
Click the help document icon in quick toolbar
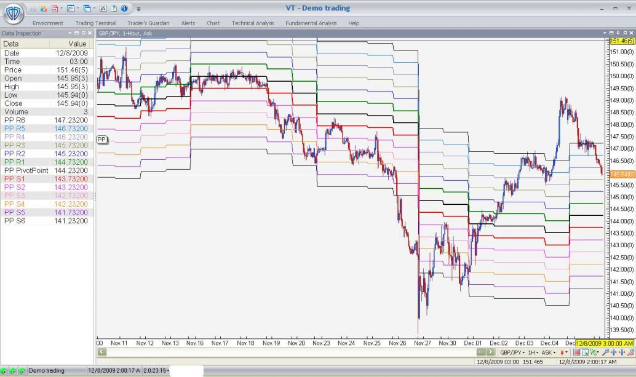click(114, 9)
